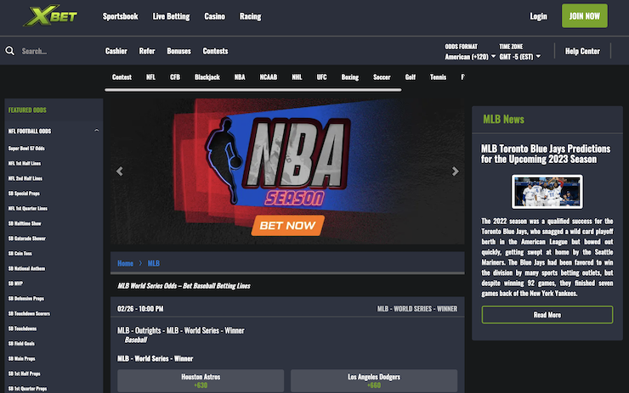Open MLB Toronto Blue Jays Predictions headline
The height and width of the screenshot is (393, 629).
[x=546, y=154]
